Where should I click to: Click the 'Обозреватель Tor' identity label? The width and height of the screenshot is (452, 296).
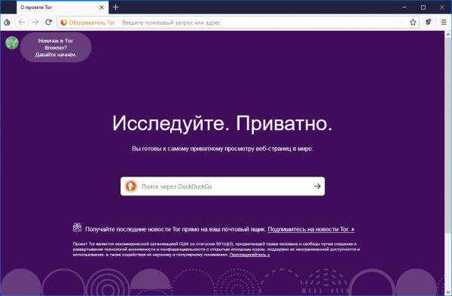click(x=92, y=23)
